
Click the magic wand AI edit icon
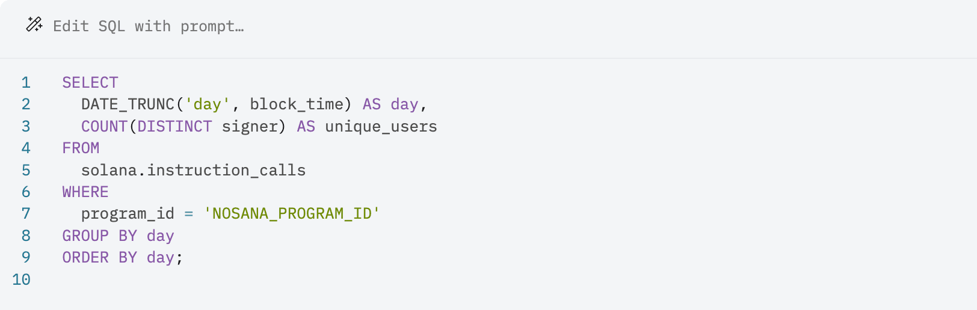[x=34, y=25]
